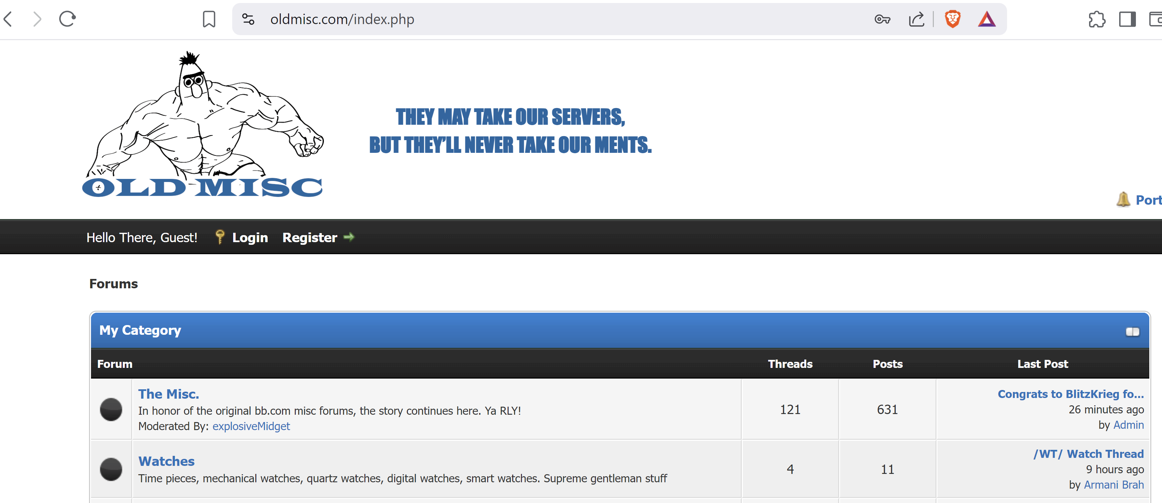Open site settings icon in address bar
The width and height of the screenshot is (1162, 503).
coord(248,19)
